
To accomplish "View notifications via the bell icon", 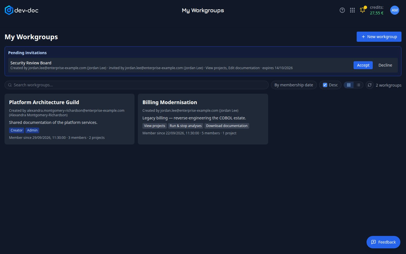I will pos(363,10).
